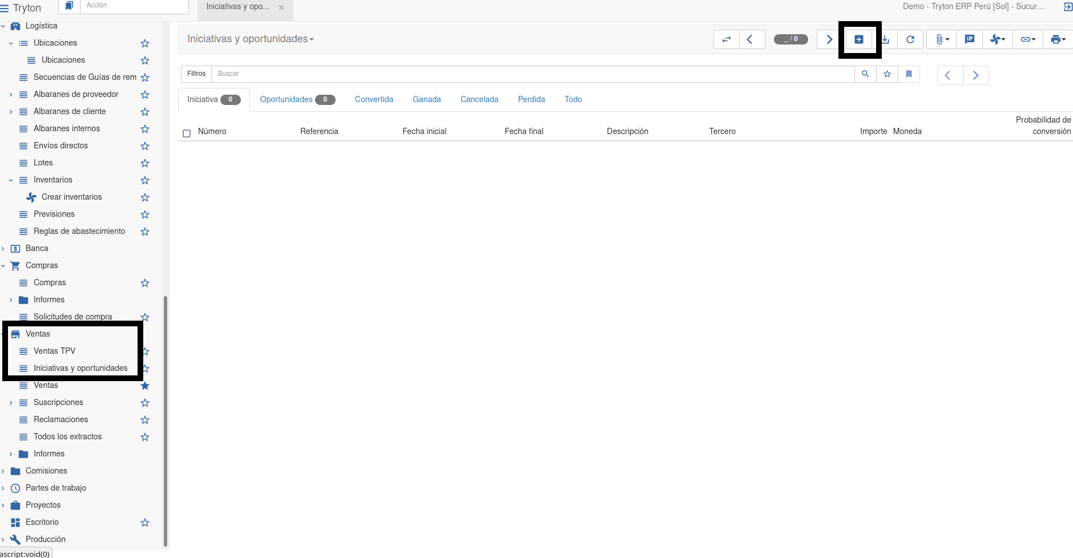The height and width of the screenshot is (558, 1073).
Task: Open the notes chat icon
Action: pos(969,39)
